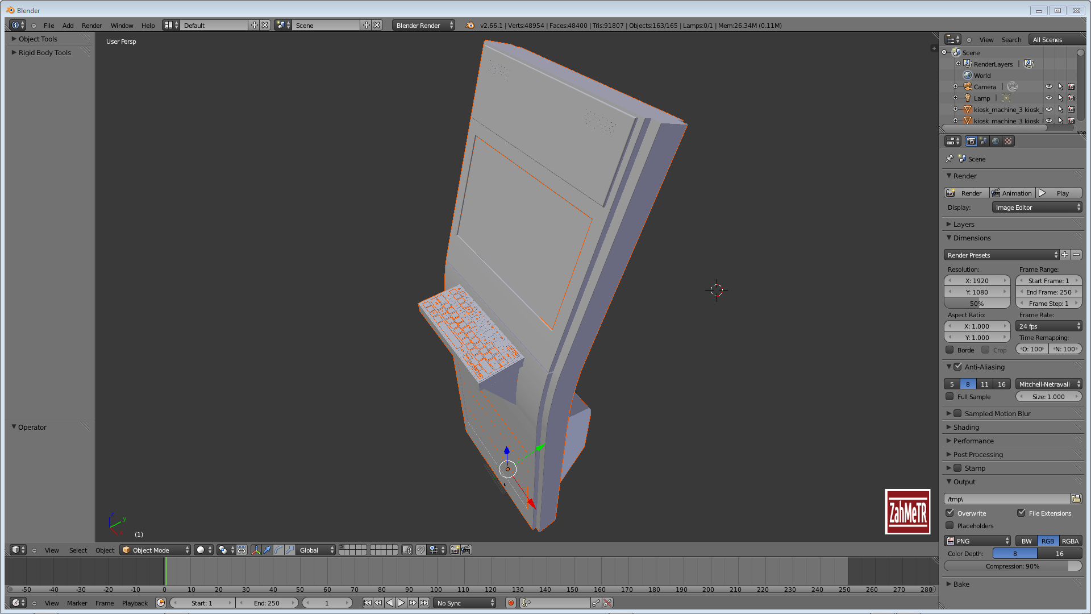Hide the Camera object using eye icon

point(1048,86)
